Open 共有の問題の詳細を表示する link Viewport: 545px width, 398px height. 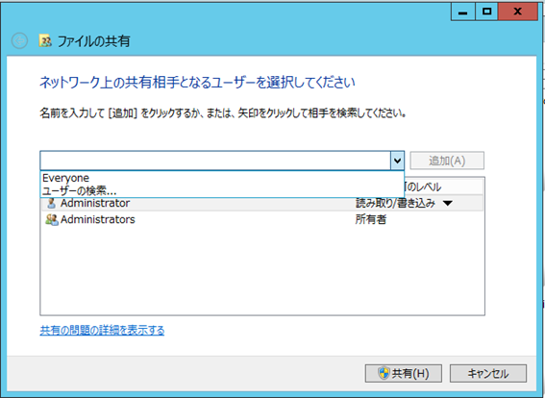102,330
